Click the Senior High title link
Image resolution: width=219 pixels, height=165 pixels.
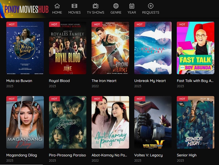point(187,155)
